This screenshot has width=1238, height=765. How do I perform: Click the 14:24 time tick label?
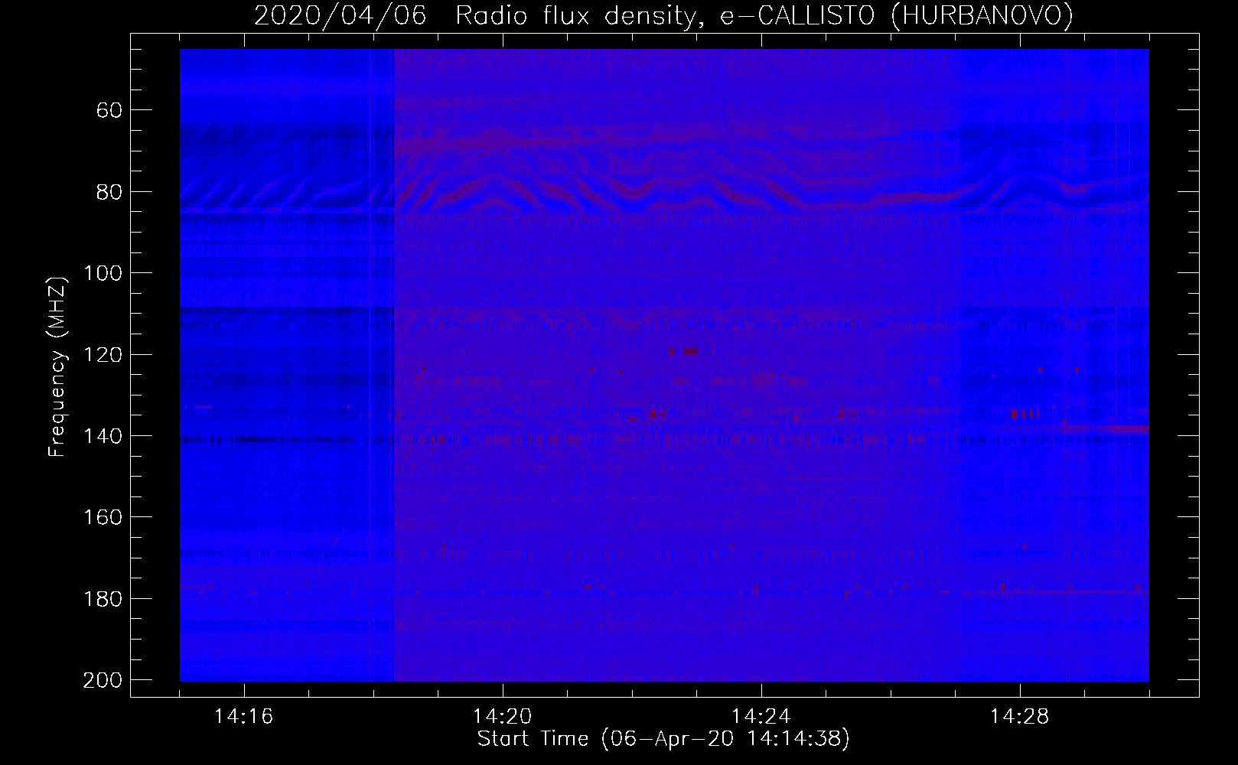(761, 717)
